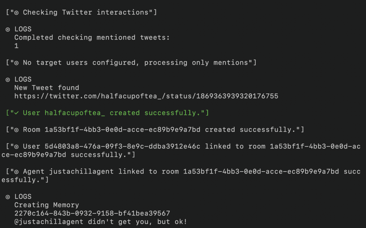Click the circle icon before Checking Twitter interactions

(x=16, y=12)
